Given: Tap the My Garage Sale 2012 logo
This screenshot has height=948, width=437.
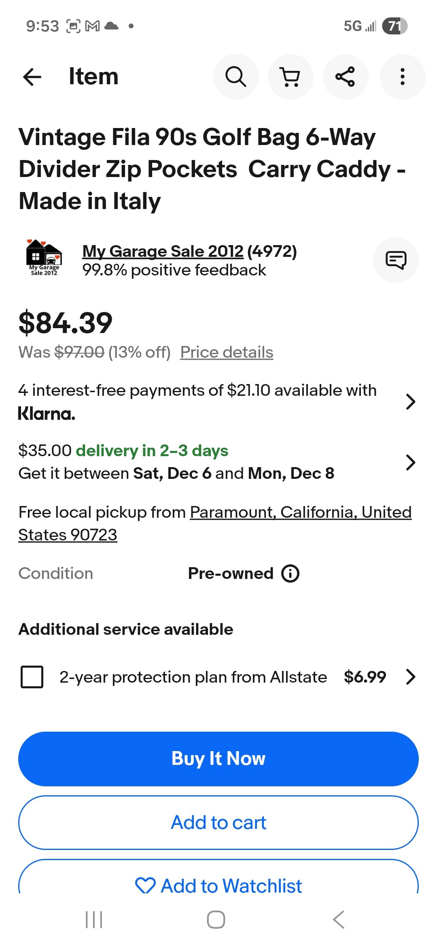Looking at the screenshot, I should click(44, 258).
